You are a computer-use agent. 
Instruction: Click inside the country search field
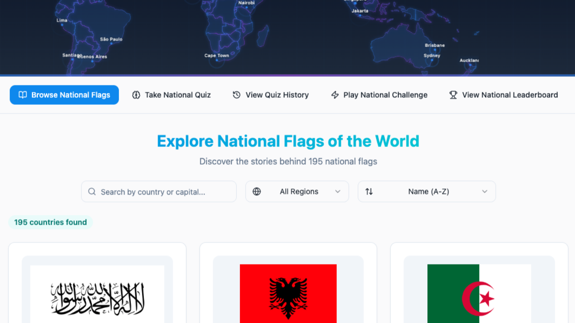(x=158, y=192)
